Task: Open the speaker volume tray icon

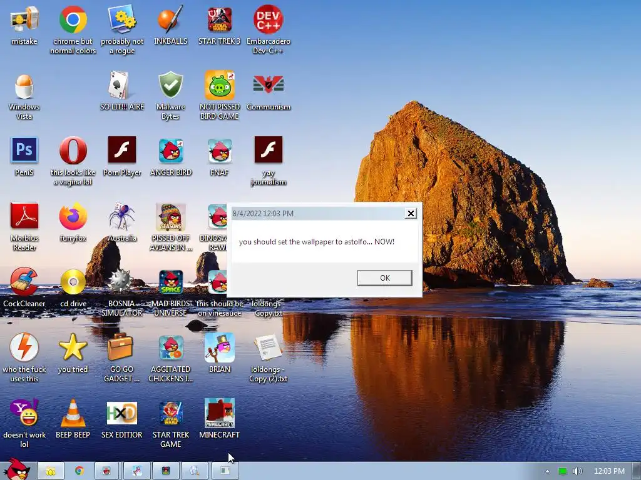Action: [x=577, y=471]
